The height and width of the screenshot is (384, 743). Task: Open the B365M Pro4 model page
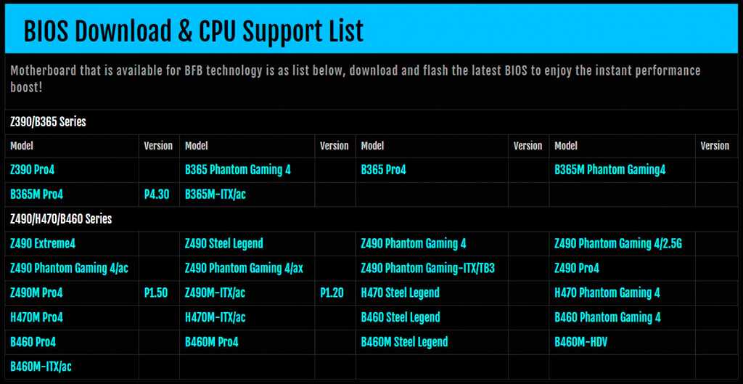[x=36, y=195]
